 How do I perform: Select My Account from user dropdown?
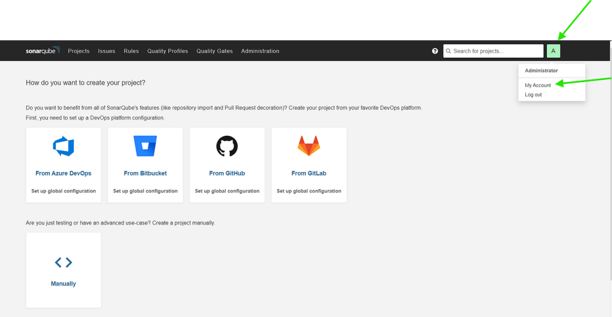tap(538, 85)
